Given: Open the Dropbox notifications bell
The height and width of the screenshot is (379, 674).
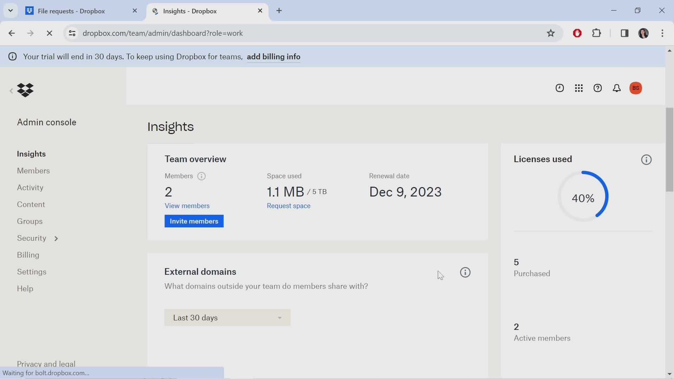Looking at the screenshot, I should (x=617, y=88).
